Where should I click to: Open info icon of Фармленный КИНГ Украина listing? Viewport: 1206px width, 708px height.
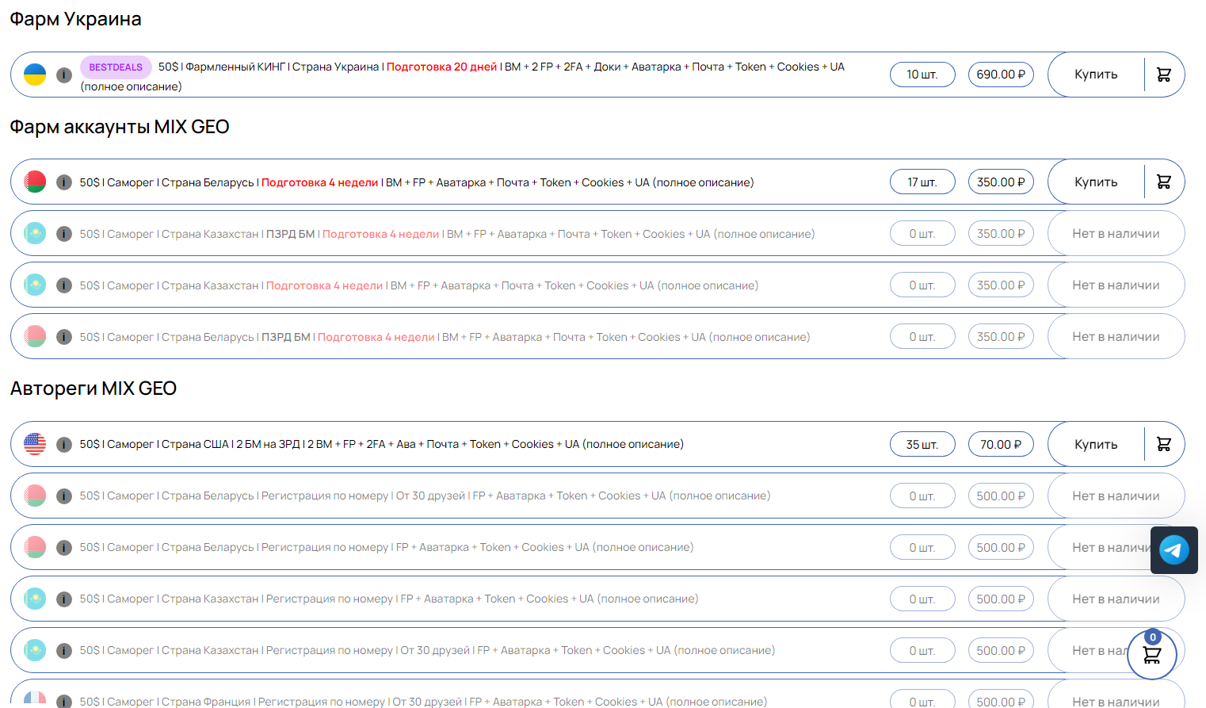pos(64,75)
